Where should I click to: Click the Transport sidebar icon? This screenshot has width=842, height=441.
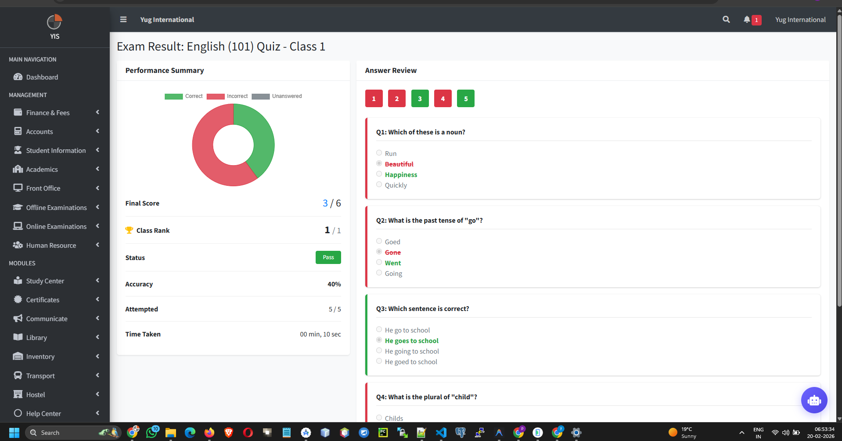[x=18, y=376]
